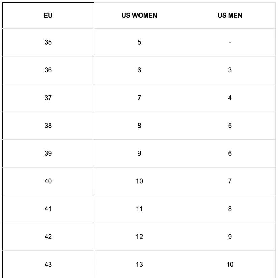Select US Women size 12 cell
The height and width of the screenshot is (278, 278).
tap(139, 237)
